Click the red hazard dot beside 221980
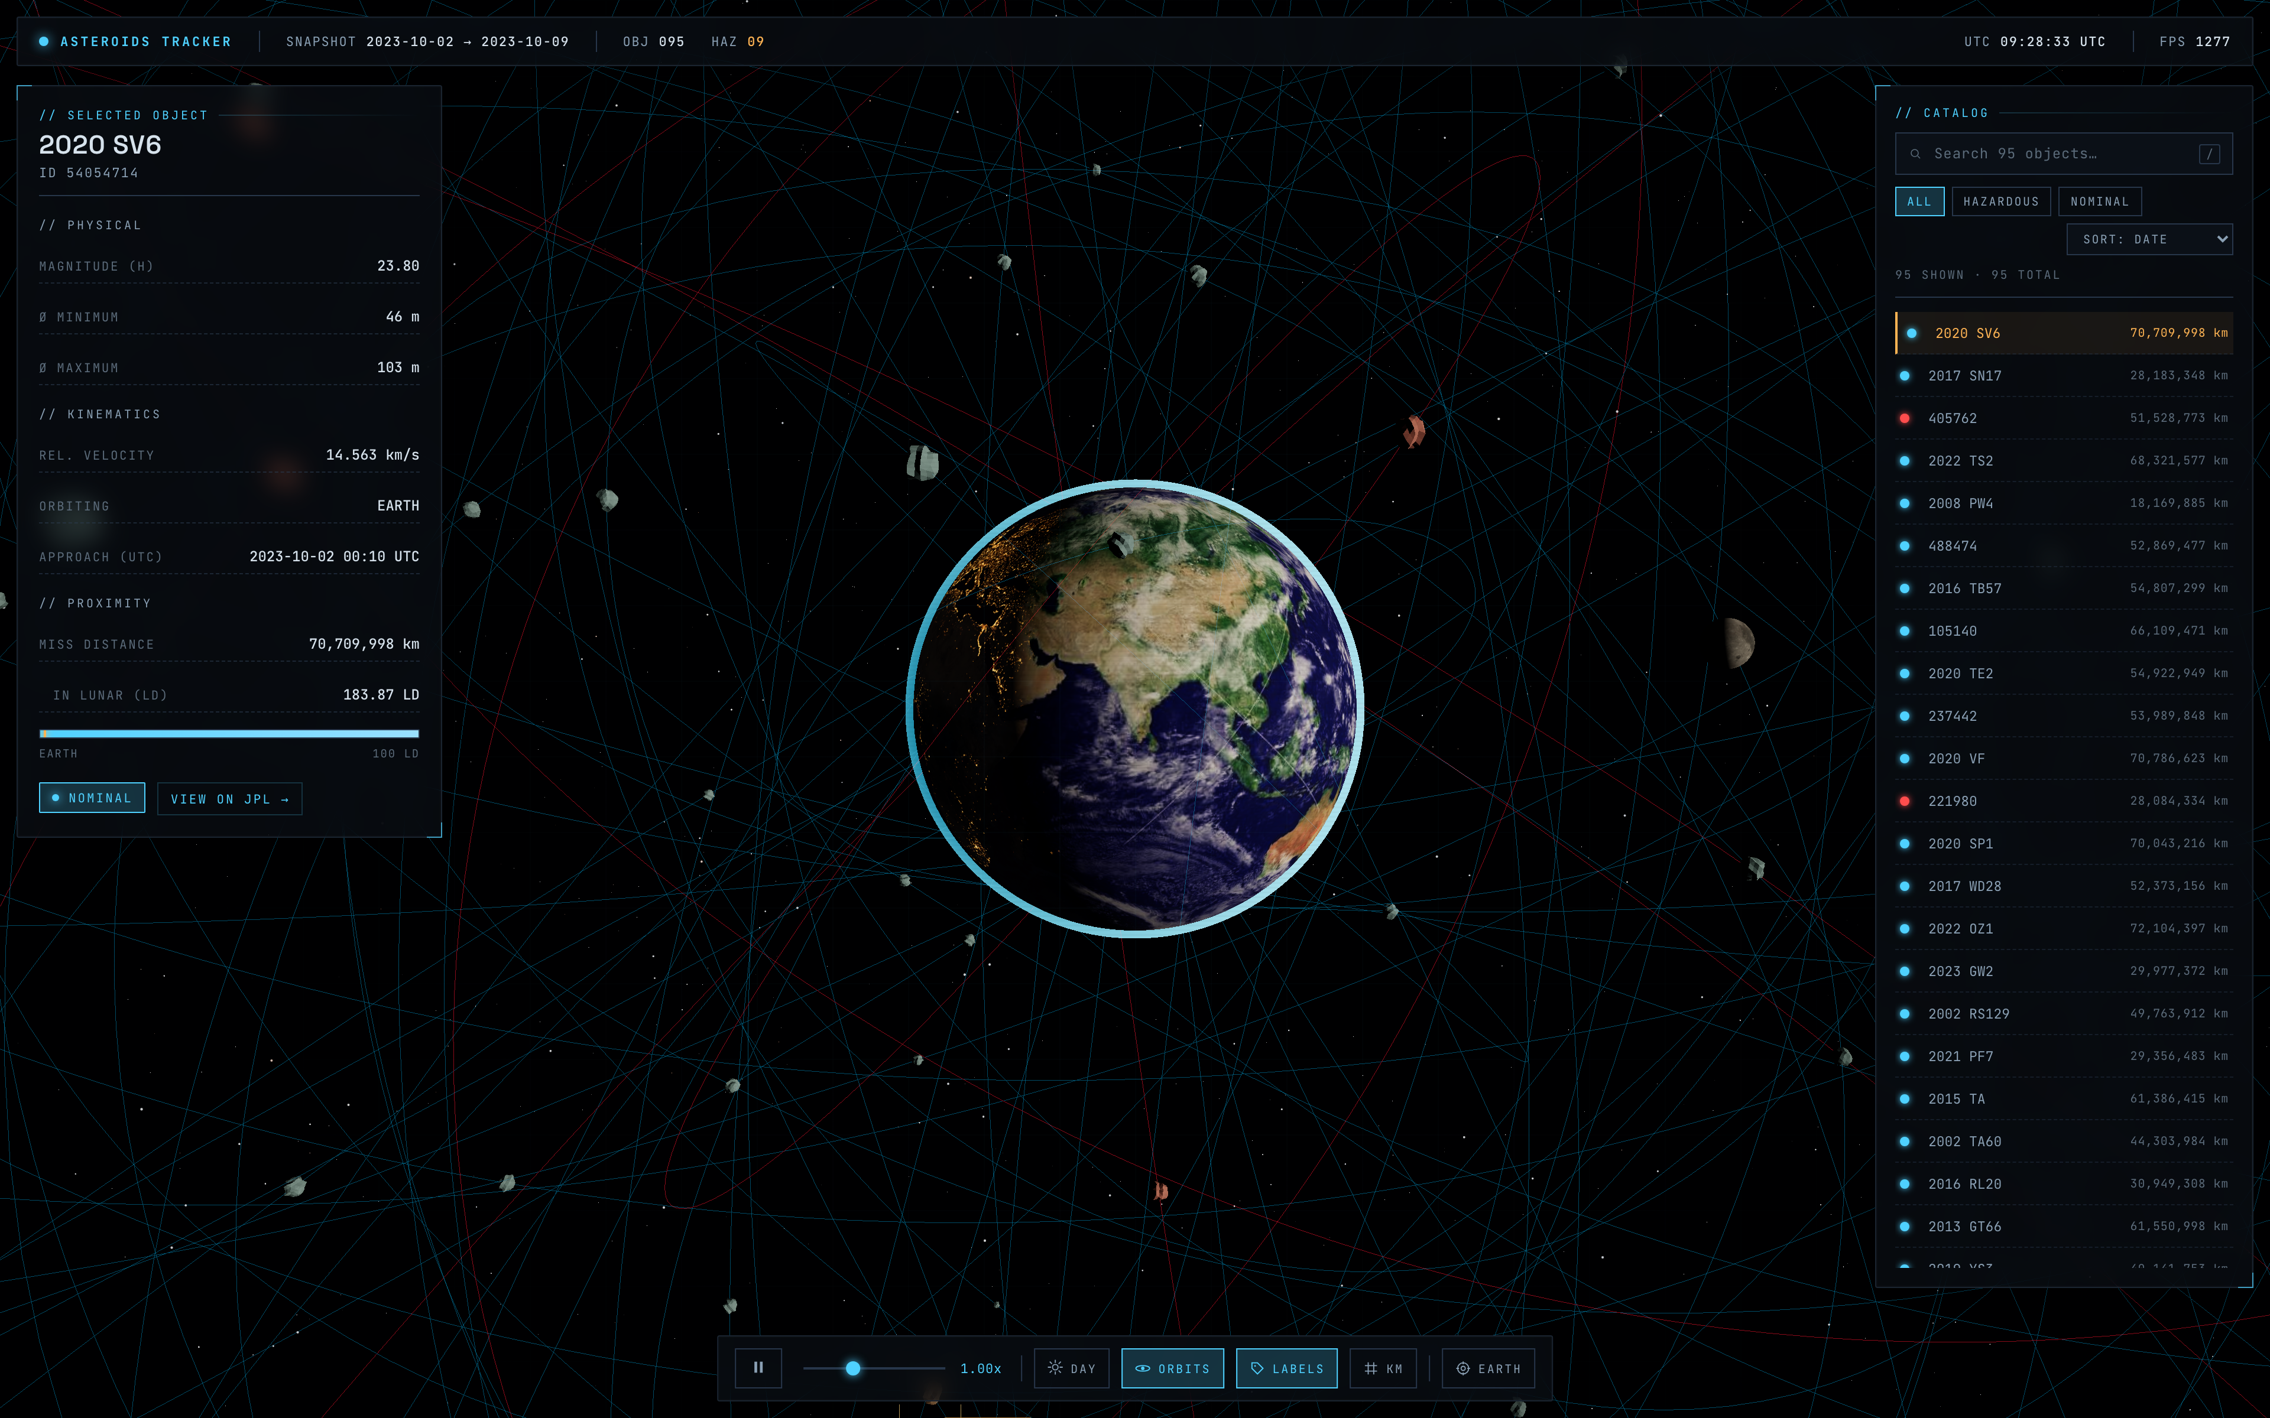This screenshot has width=2270, height=1418. tap(1904, 801)
